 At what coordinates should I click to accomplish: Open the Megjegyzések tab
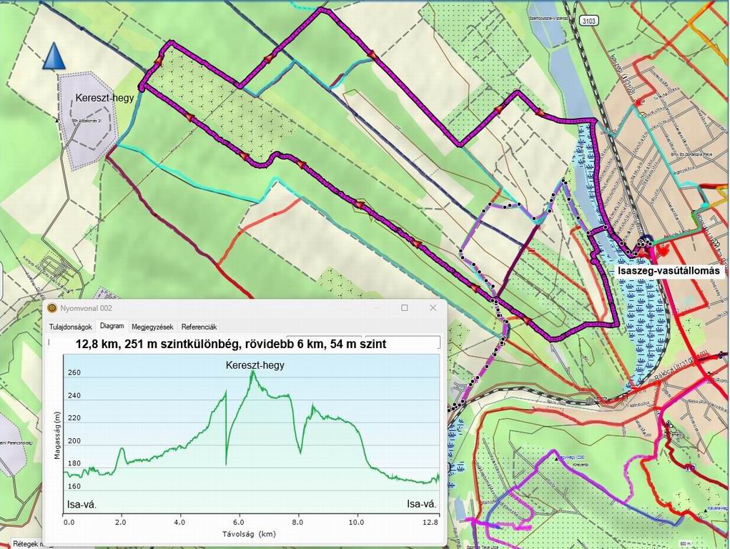click(x=152, y=327)
